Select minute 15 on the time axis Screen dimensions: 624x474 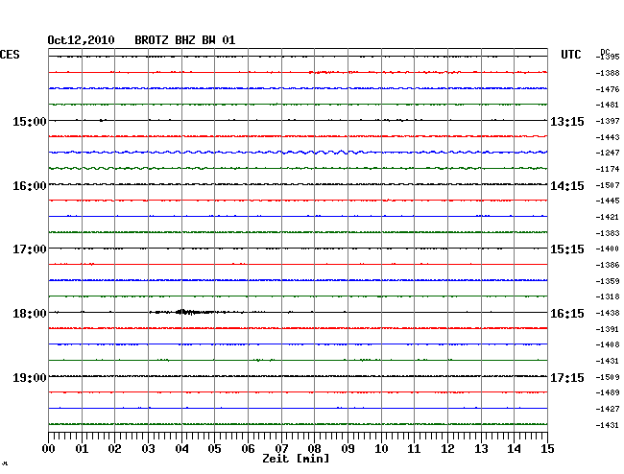click(546, 448)
